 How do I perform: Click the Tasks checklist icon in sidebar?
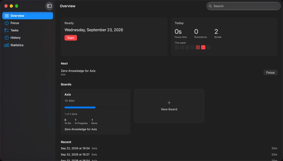pos(7,30)
